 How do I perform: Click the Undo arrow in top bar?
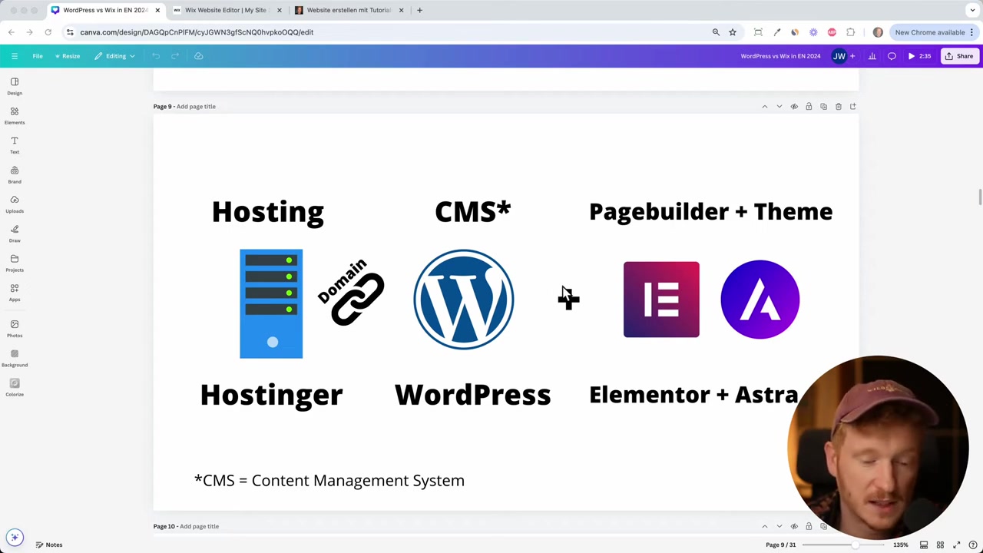coord(156,56)
